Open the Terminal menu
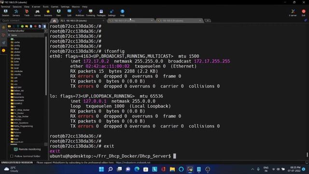The height and width of the screenshot is (174, 309). 5,7
